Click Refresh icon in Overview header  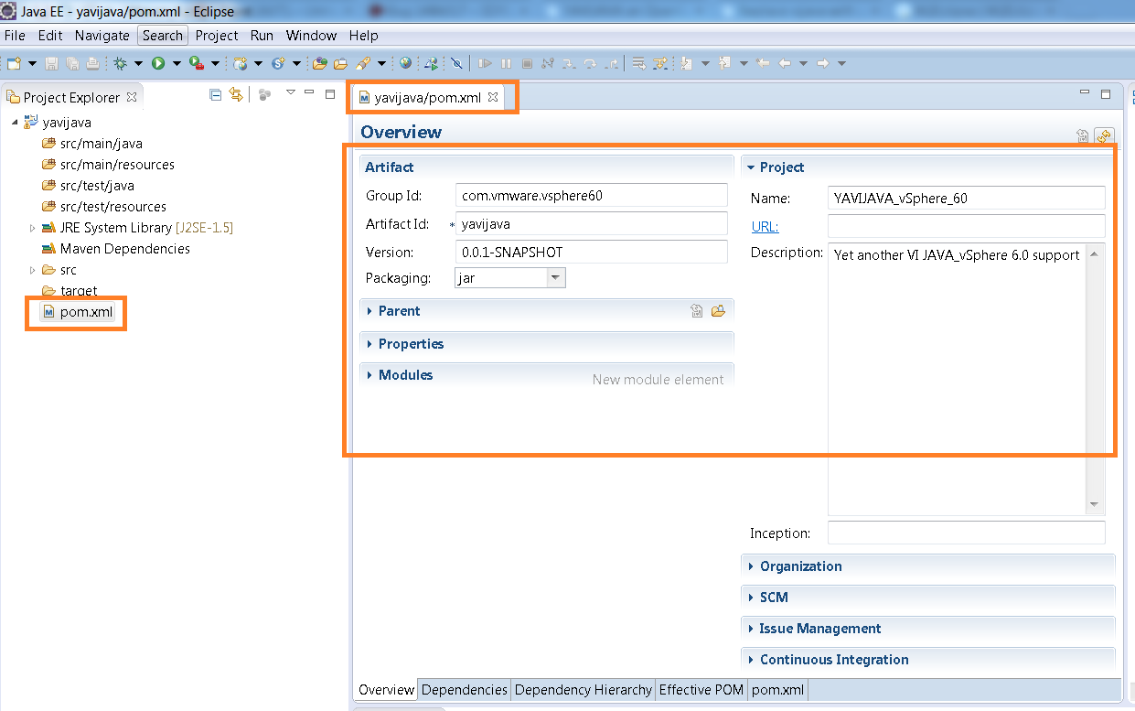click(x=1104, y=136)
